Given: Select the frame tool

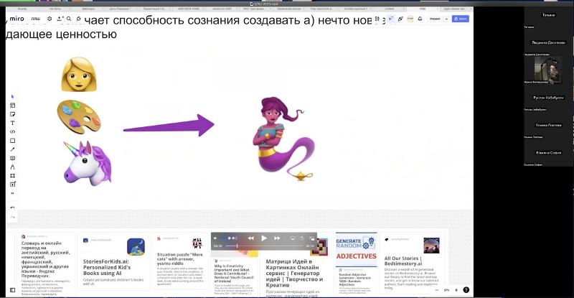Looking at the screenshot, I should click(x=12, y=176).
